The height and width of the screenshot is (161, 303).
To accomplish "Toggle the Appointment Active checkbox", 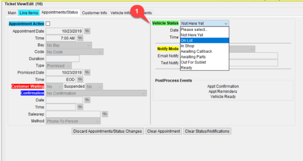I will [48, 24].
